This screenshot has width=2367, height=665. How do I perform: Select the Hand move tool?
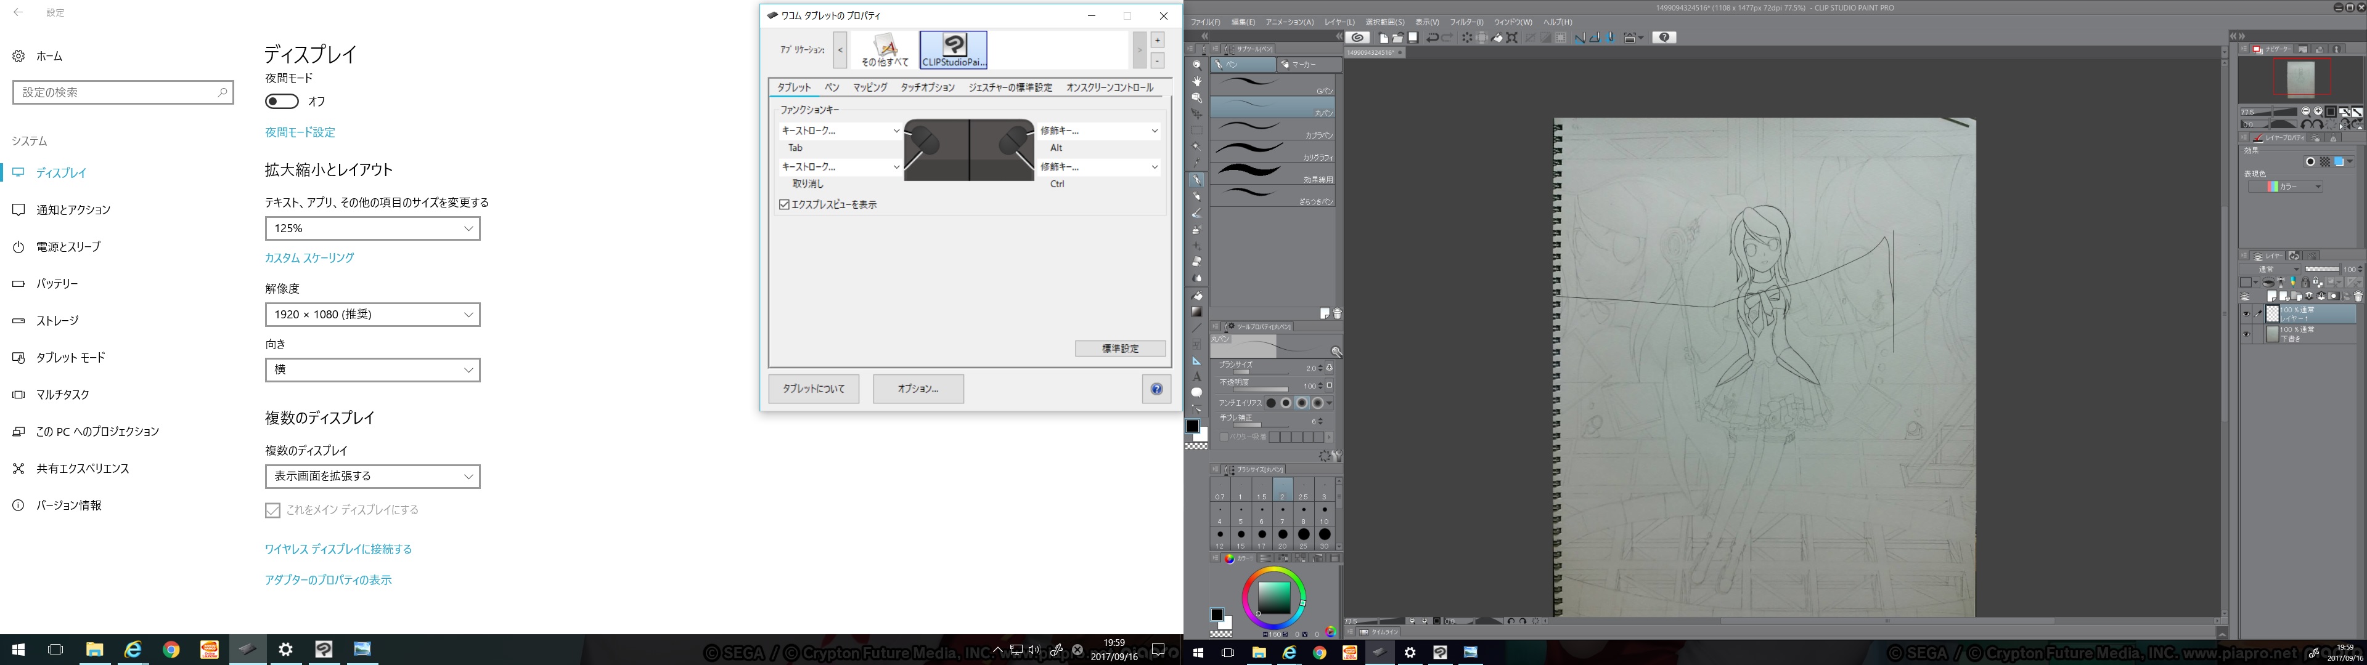coord(1196,81)
